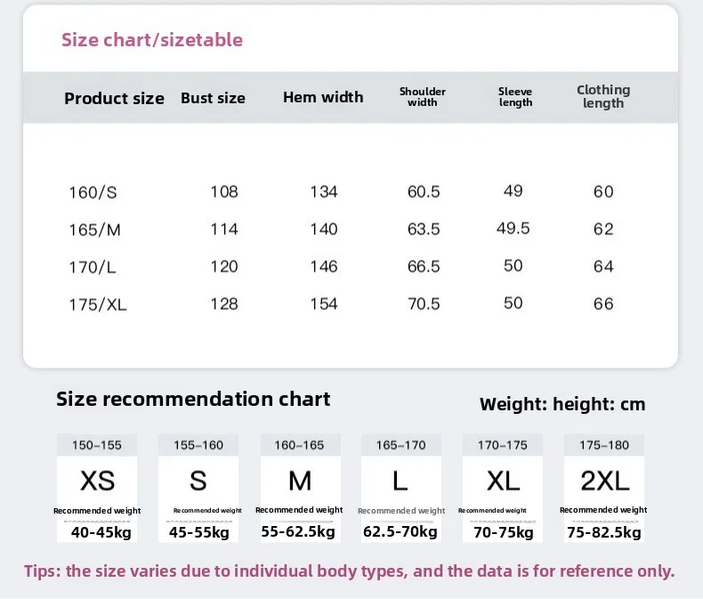This screenshot has width=703, height=599.
Task: Click the Size chart/sizetable heading
Action: click(x=152, y=40)
